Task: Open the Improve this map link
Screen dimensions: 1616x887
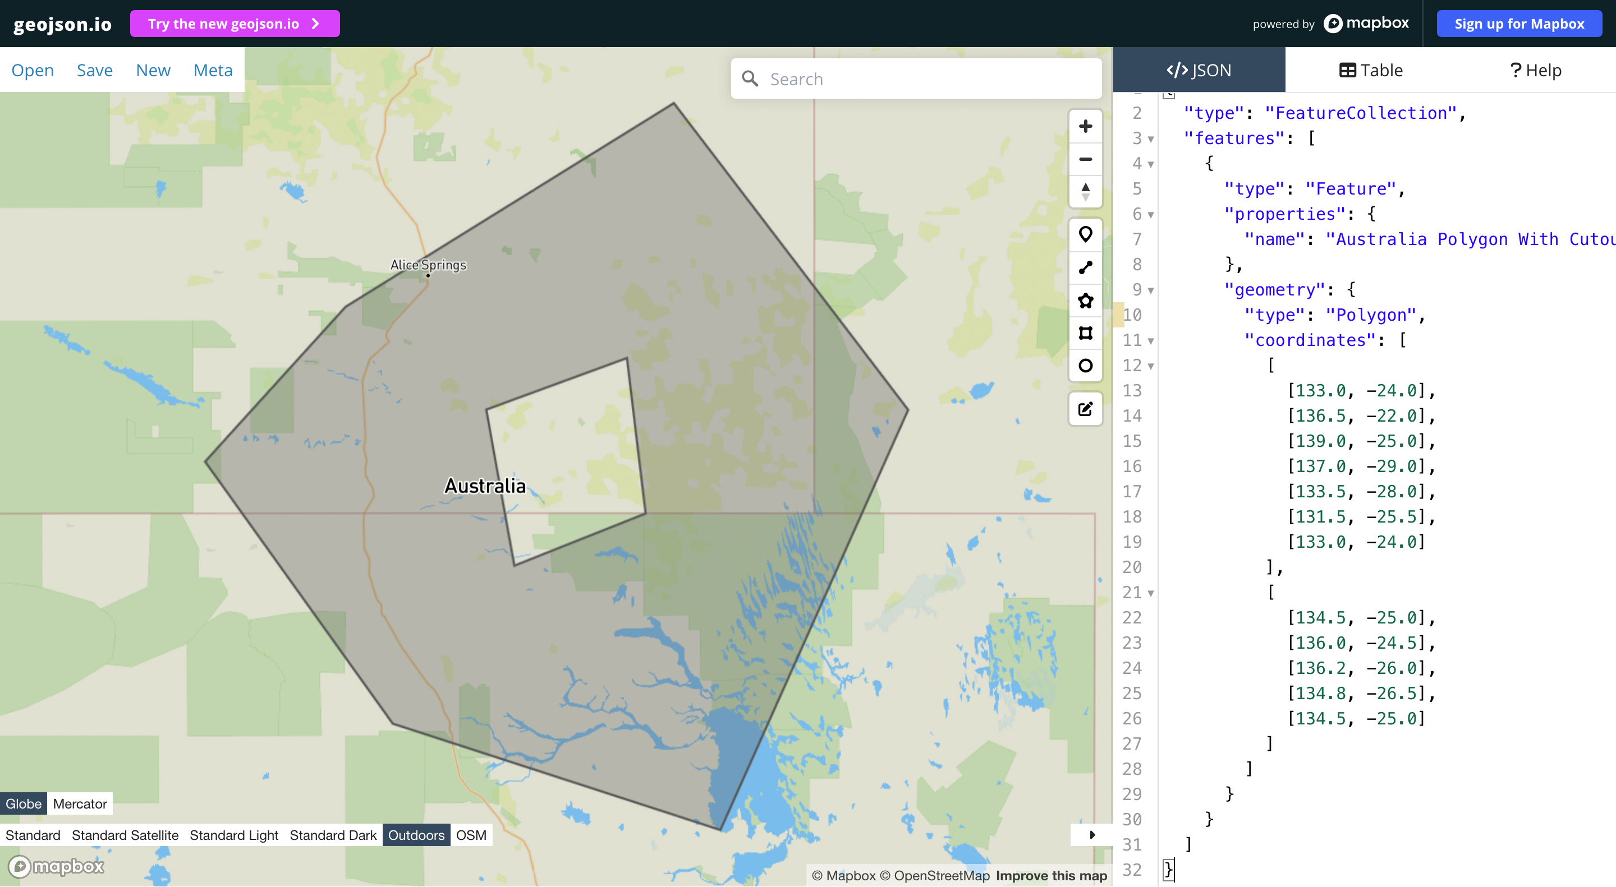Action: coord(1052,876)
